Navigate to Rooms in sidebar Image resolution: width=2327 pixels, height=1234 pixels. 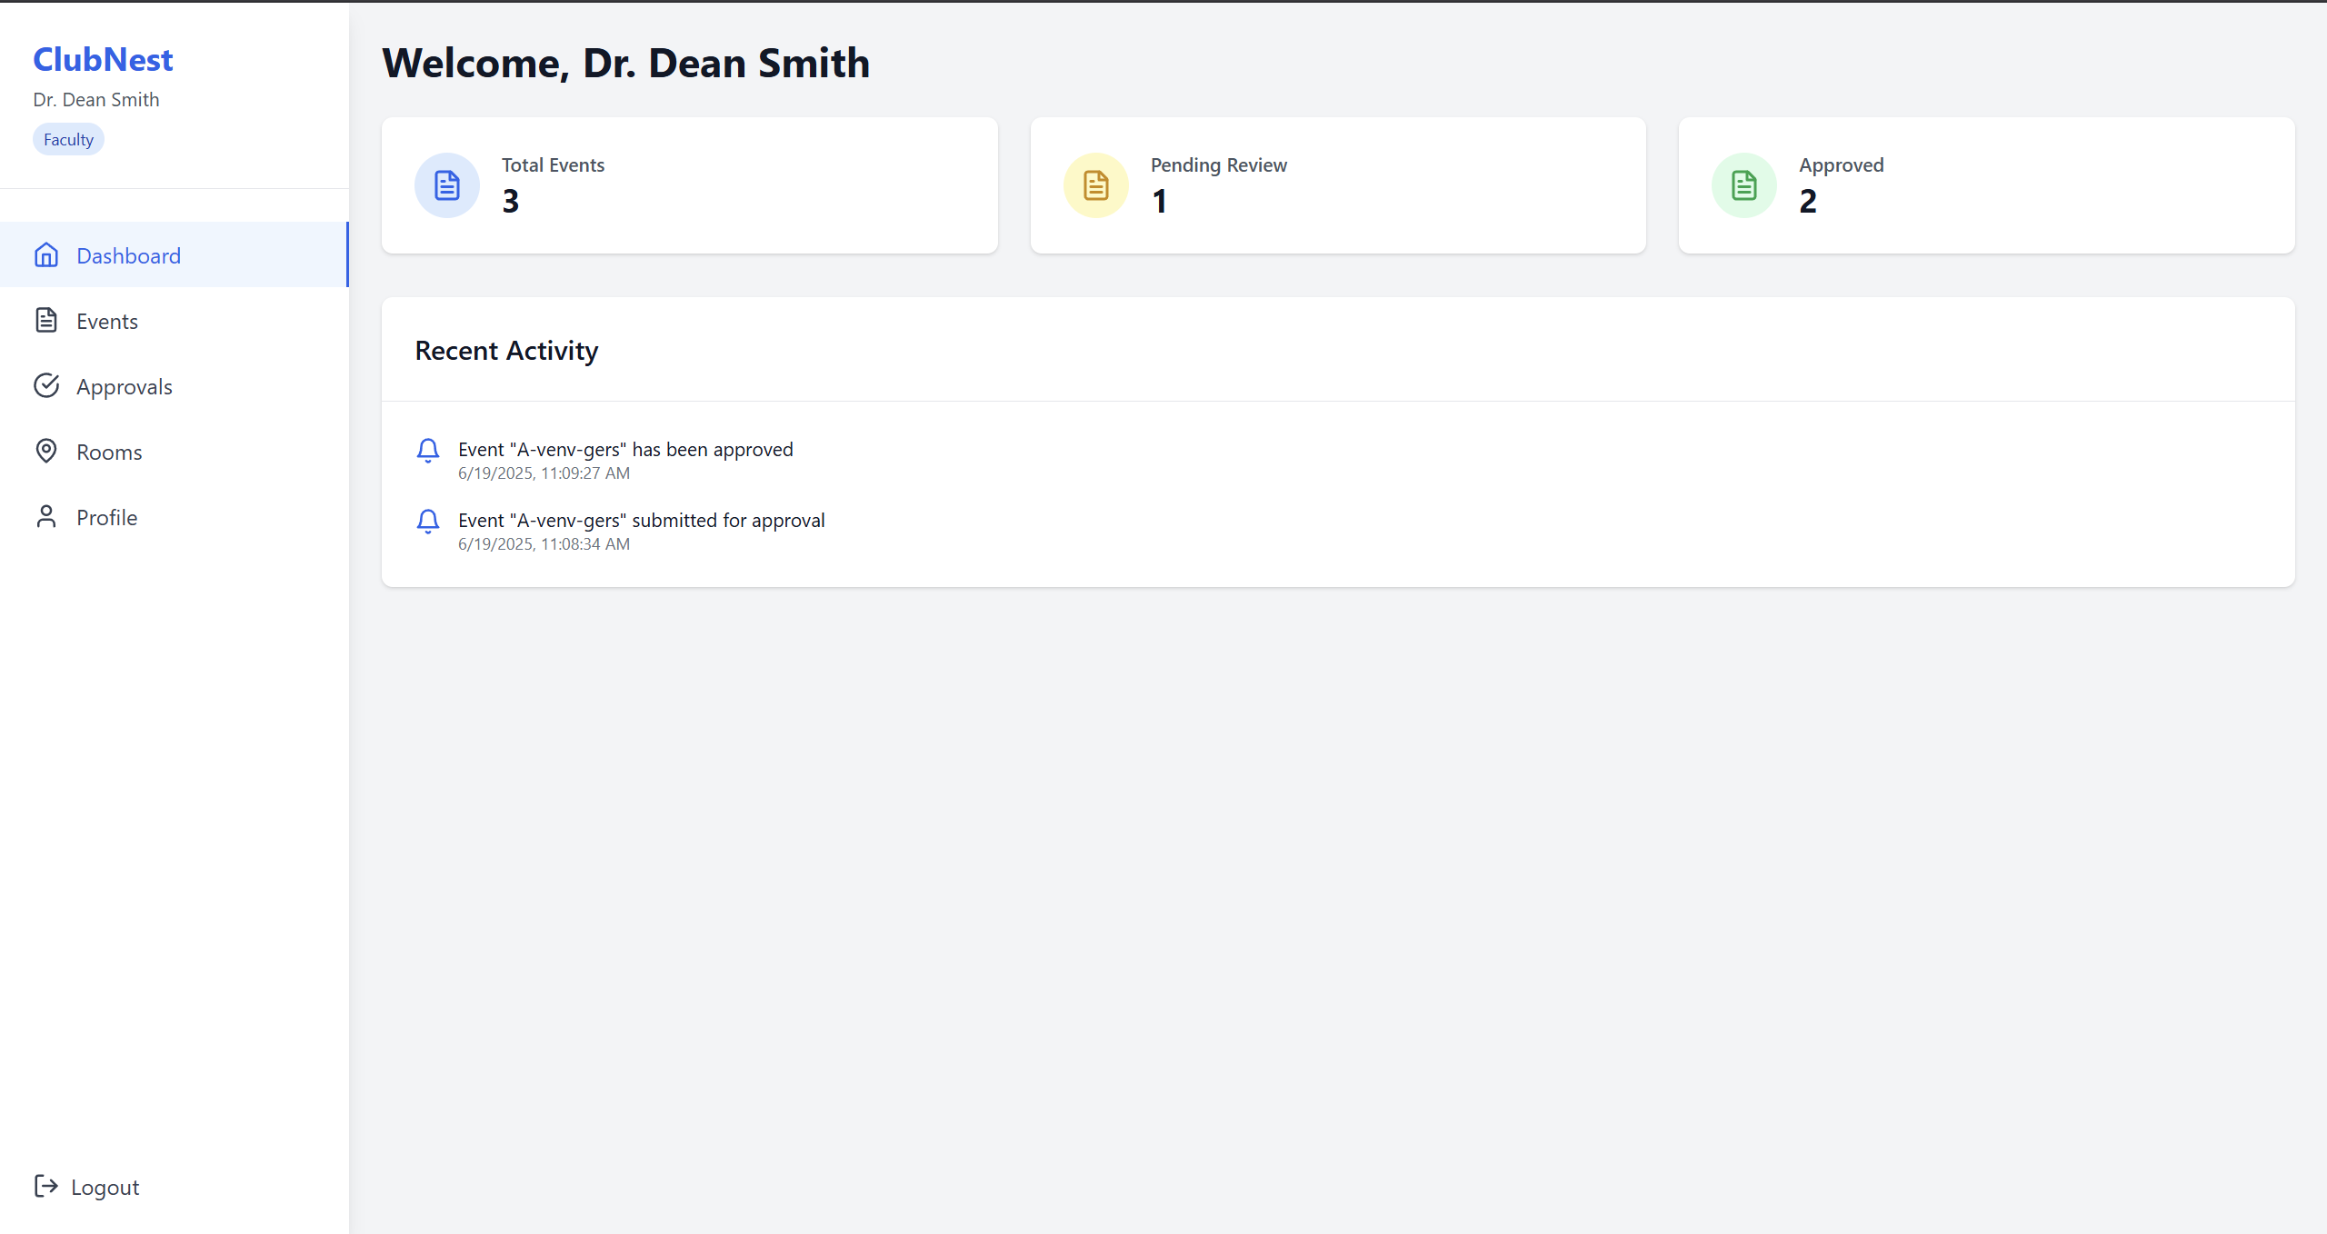click(109, 453)
